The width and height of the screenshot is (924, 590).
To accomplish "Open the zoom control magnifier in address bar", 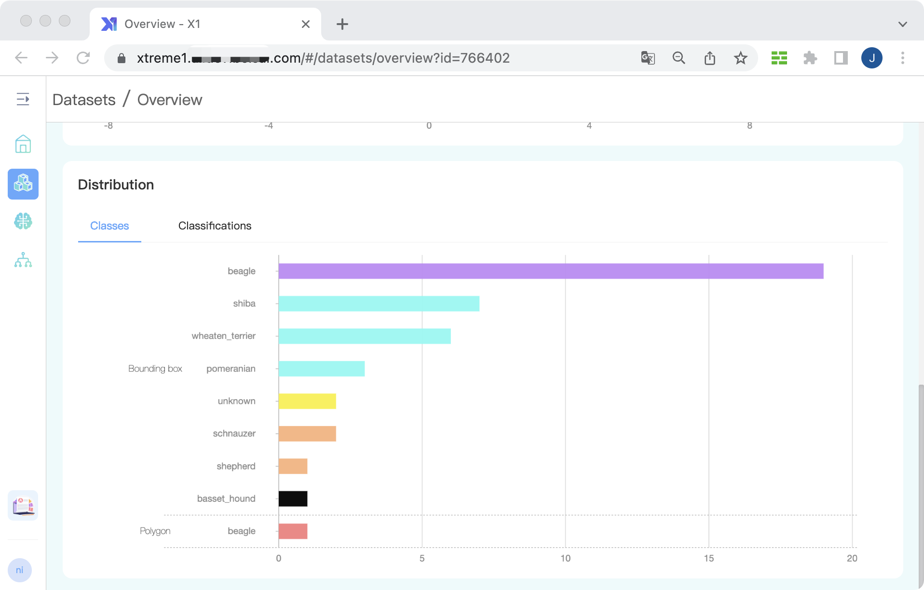I will click(679, 58).
